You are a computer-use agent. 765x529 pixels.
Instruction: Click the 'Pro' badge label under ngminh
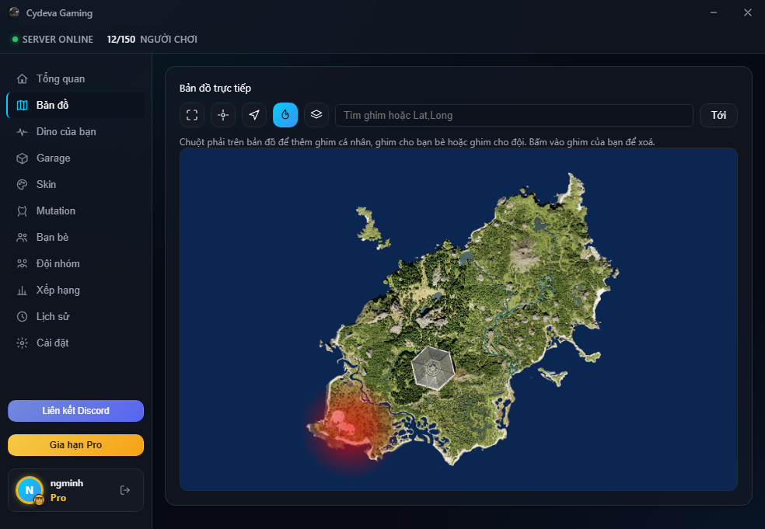click(x=58, y=498)
